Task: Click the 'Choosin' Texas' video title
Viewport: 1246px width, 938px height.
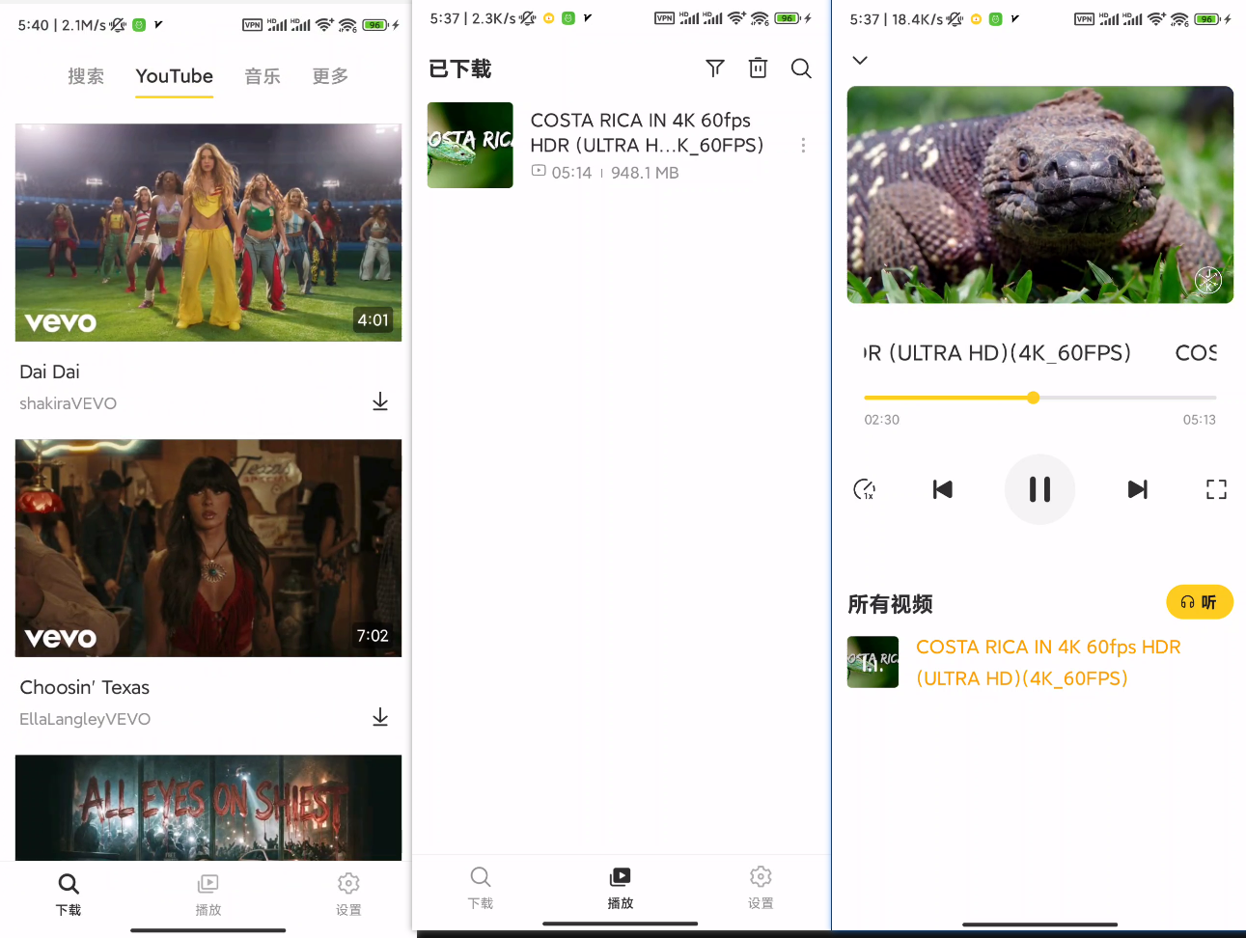Action: click(x=85, y=687)
